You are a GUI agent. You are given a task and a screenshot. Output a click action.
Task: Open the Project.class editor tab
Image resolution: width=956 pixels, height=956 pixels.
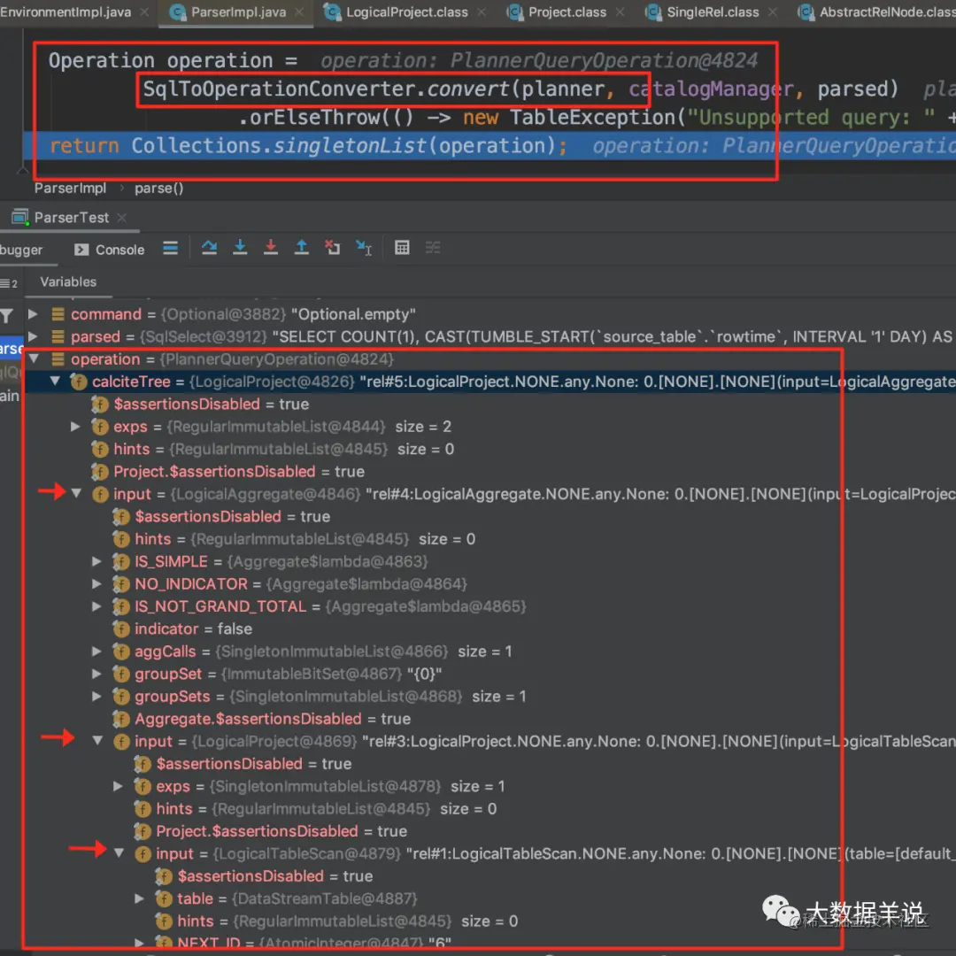click(x=566, y=12)
